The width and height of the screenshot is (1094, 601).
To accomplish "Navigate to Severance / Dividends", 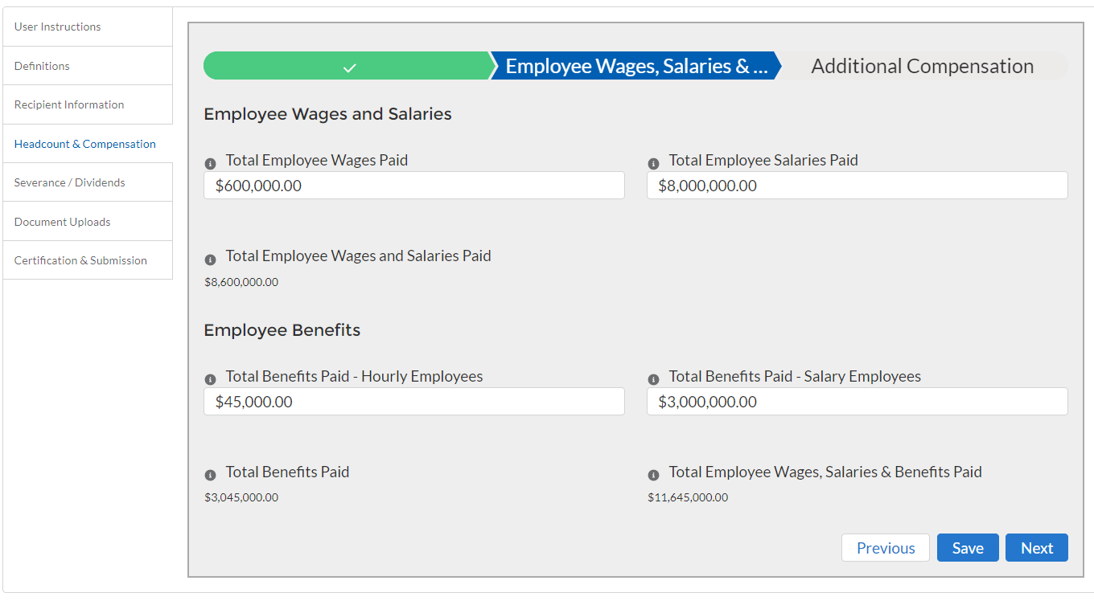I will coord(70,182).
